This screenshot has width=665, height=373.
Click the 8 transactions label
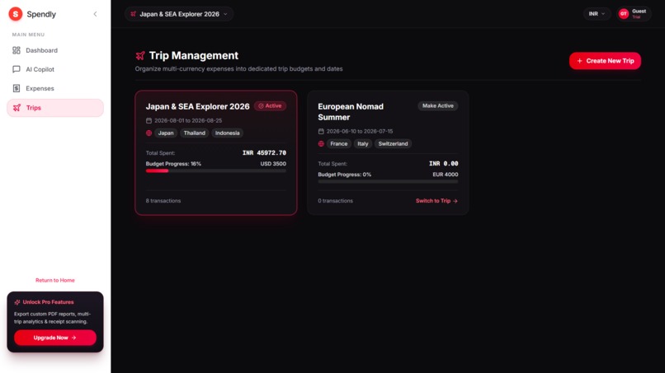point(163,201)
